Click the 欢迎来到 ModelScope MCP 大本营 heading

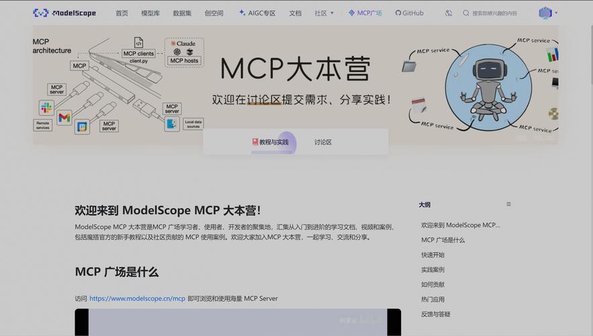[x=167, y=210]
